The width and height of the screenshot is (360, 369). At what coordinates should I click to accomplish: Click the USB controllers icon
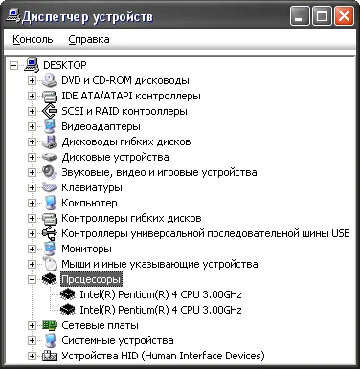click(x=50, y=233)
